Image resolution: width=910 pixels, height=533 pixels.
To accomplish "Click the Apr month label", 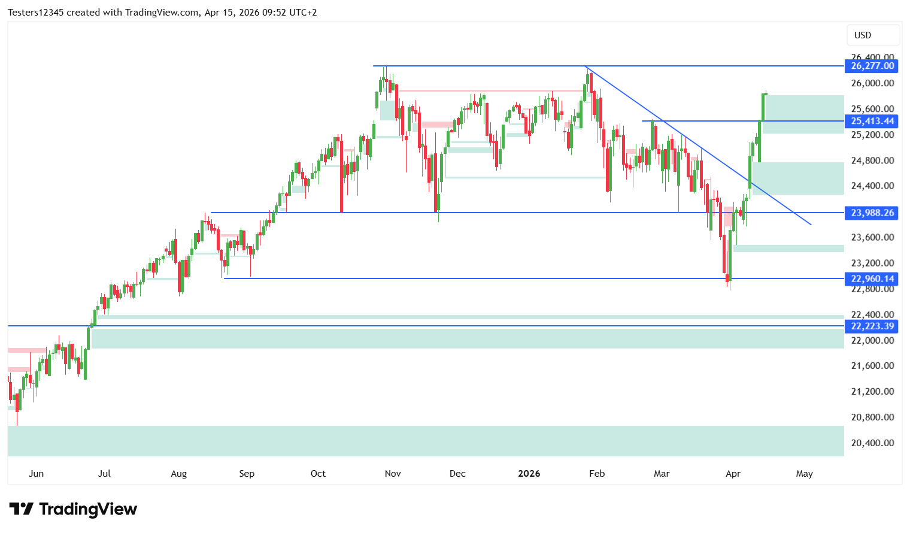I will pyautogui.click(x=733, y=474).
